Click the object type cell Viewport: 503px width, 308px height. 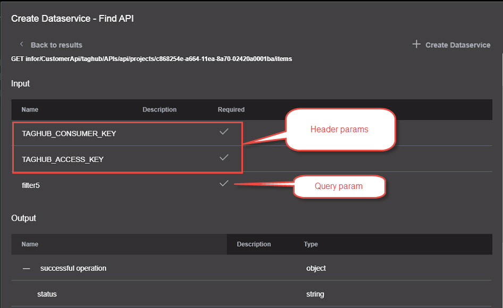click(316, 269)
